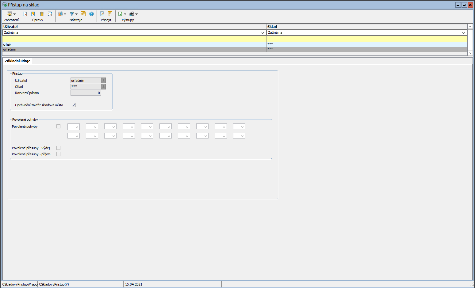Open the Excel export icon
Screen dimensions: 475x288
coord(120,14)
